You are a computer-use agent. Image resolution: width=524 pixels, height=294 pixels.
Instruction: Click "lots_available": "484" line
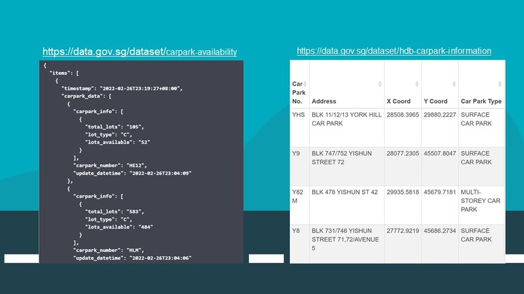click(x=119, y=227)
